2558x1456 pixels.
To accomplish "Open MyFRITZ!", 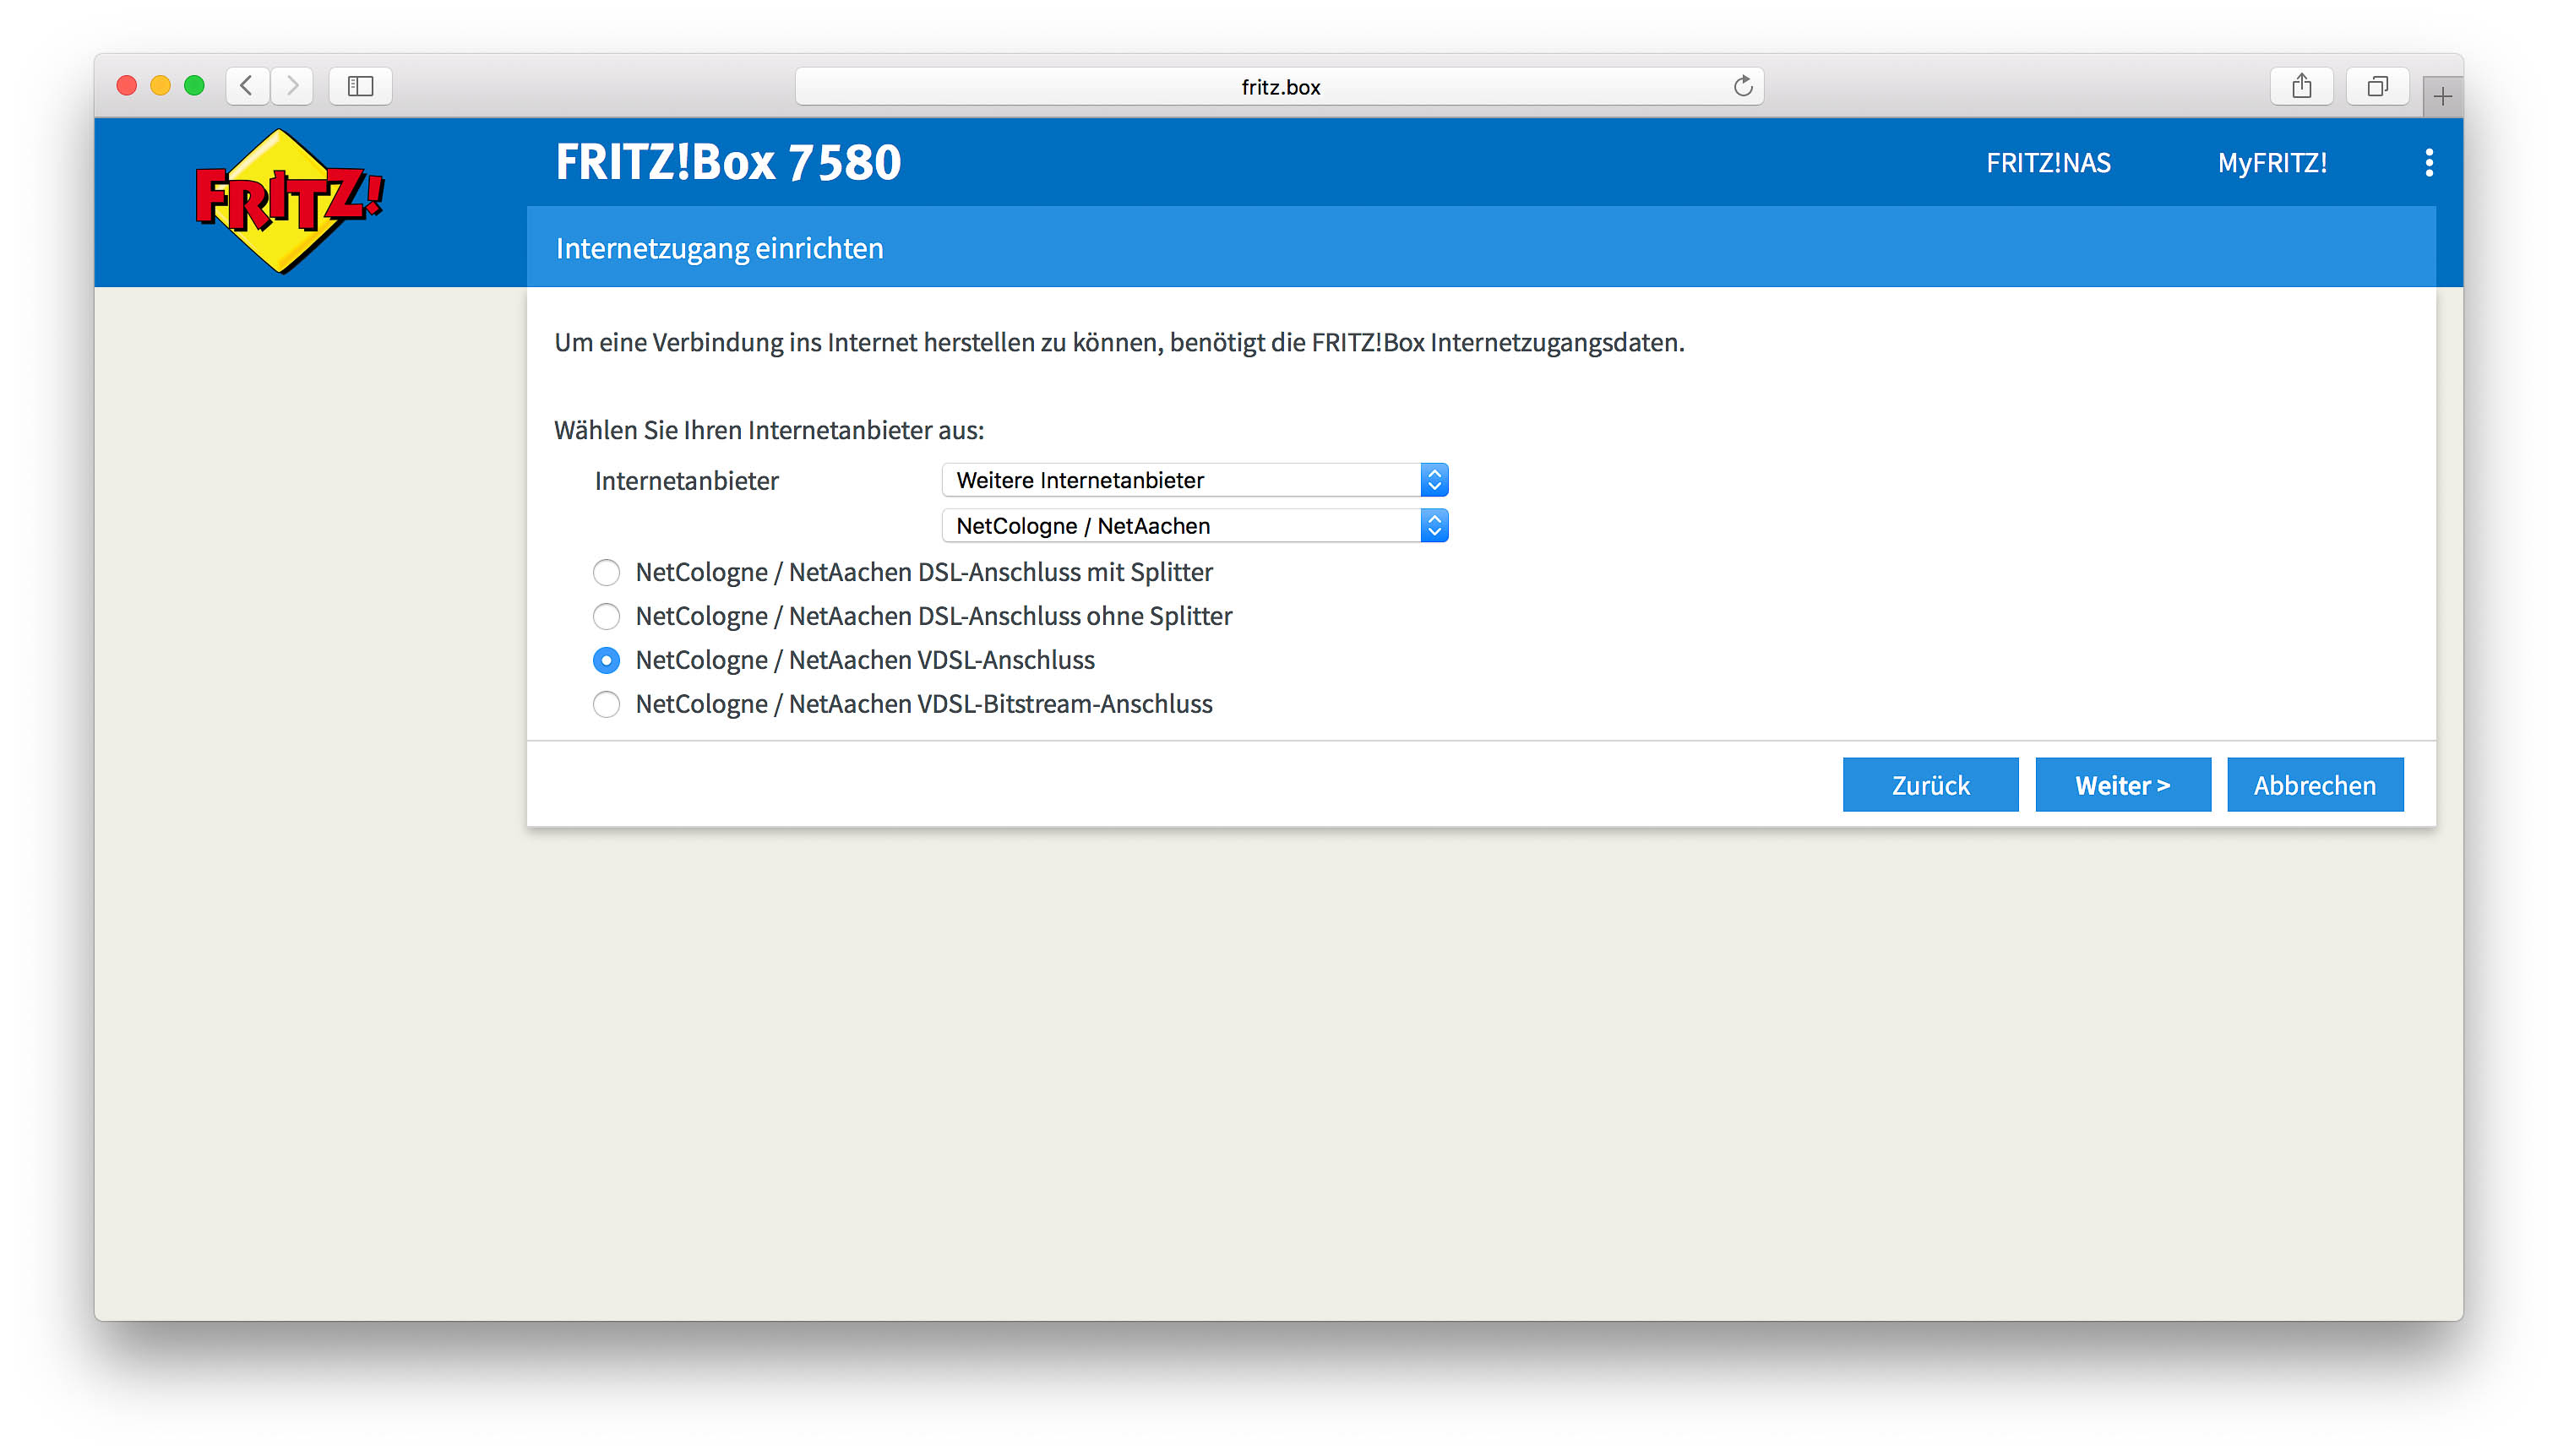I will [x=2272, y=163].
